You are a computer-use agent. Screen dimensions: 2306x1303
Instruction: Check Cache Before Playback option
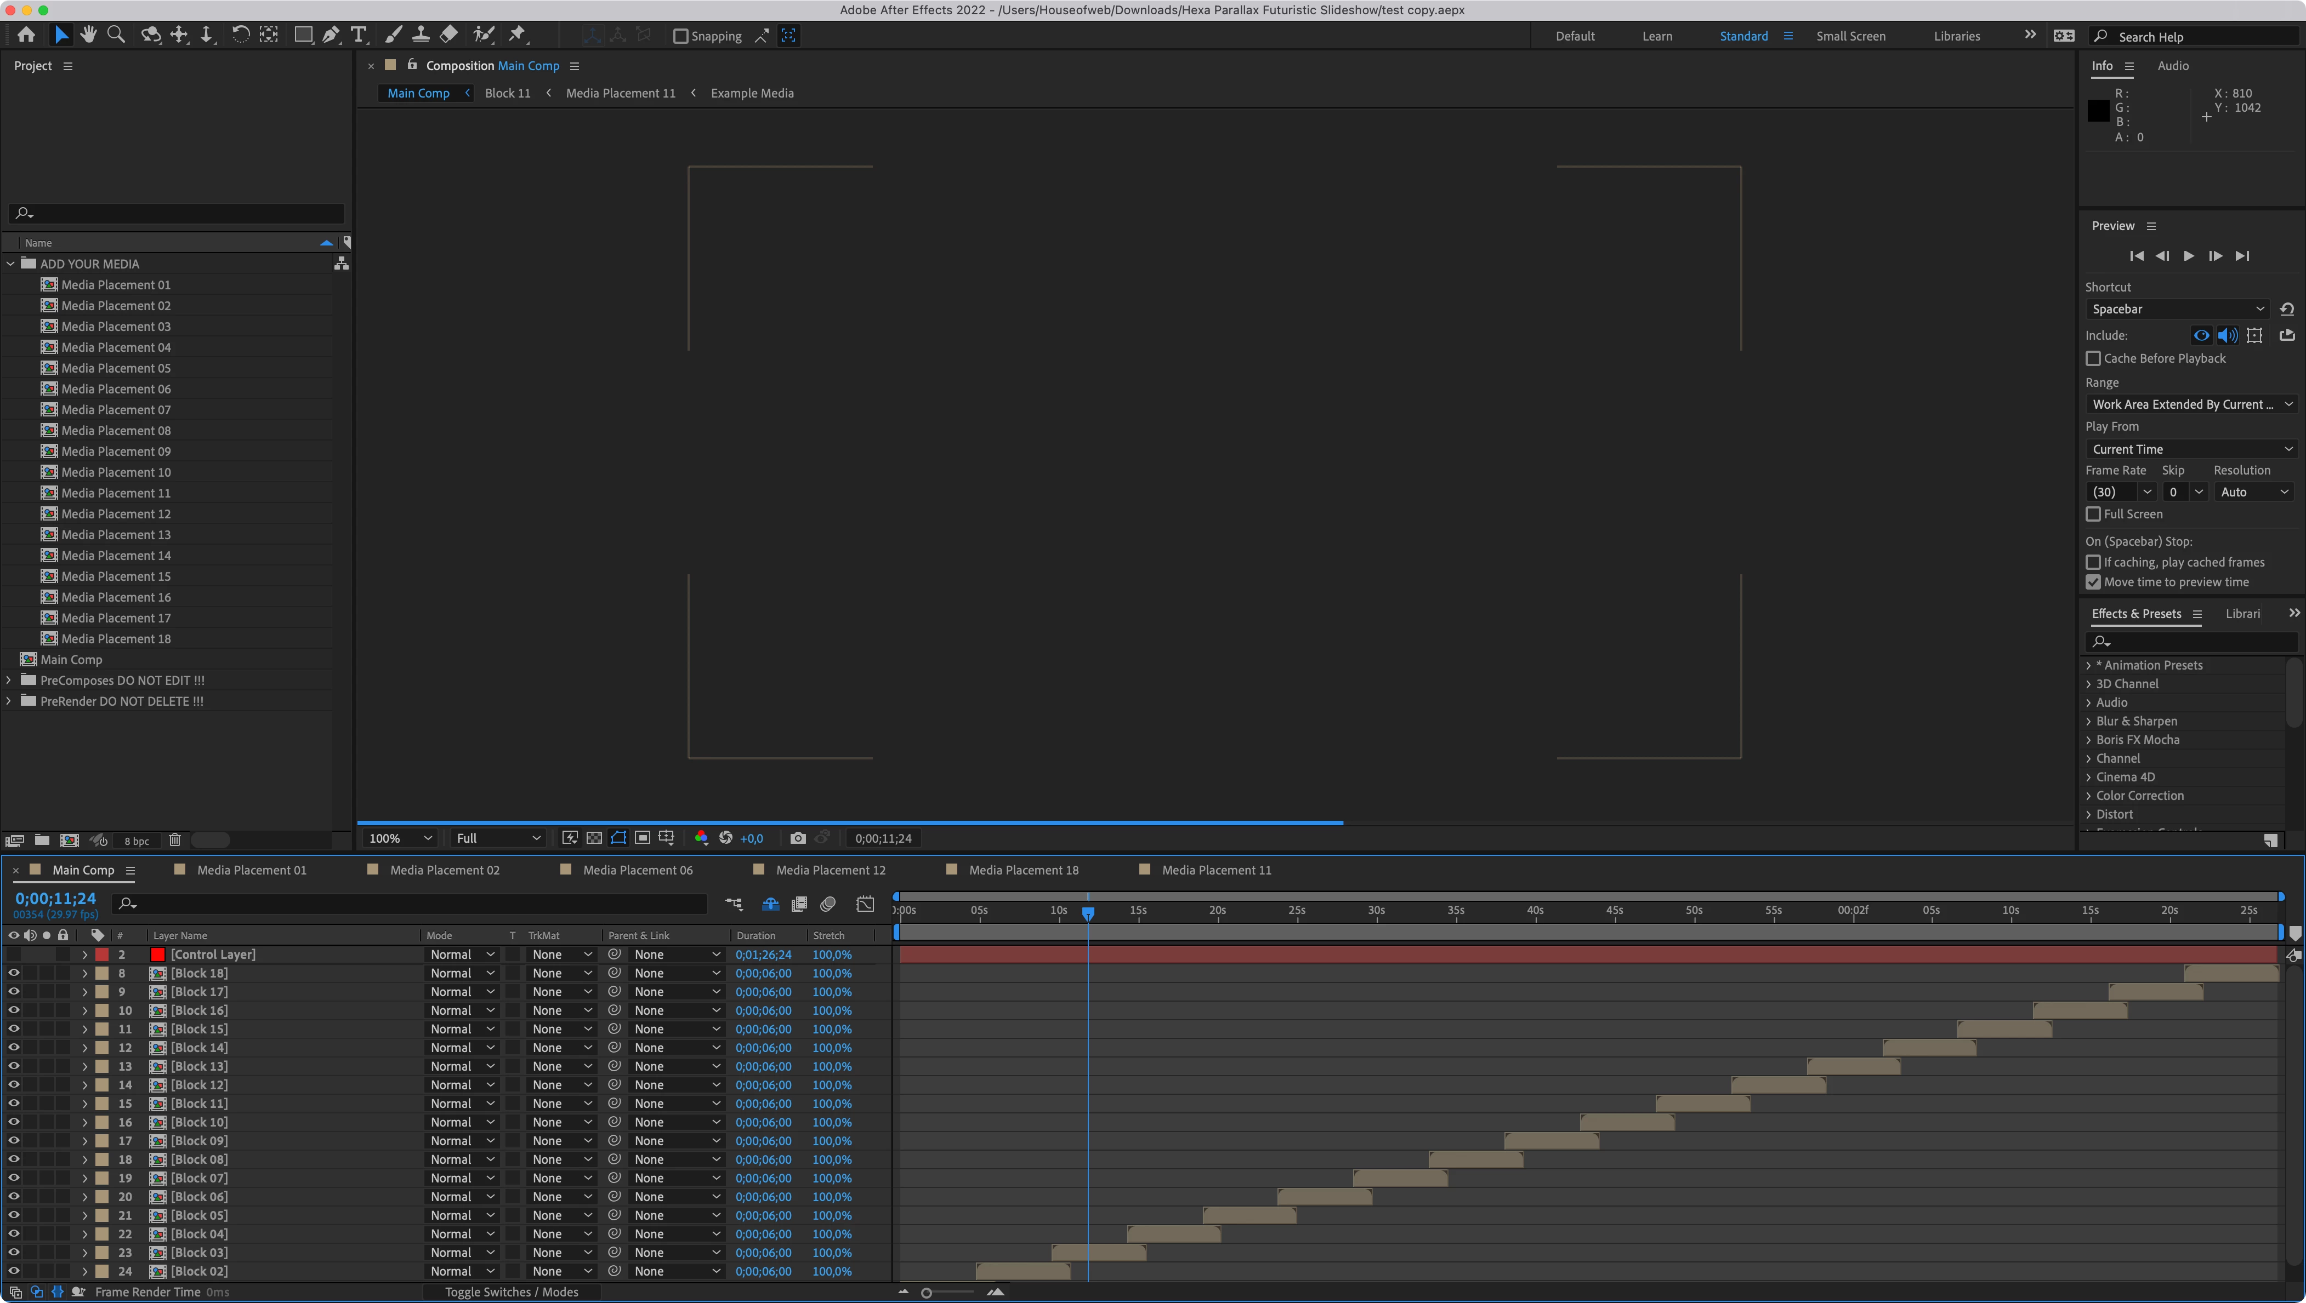click(x=2093, y=359)
